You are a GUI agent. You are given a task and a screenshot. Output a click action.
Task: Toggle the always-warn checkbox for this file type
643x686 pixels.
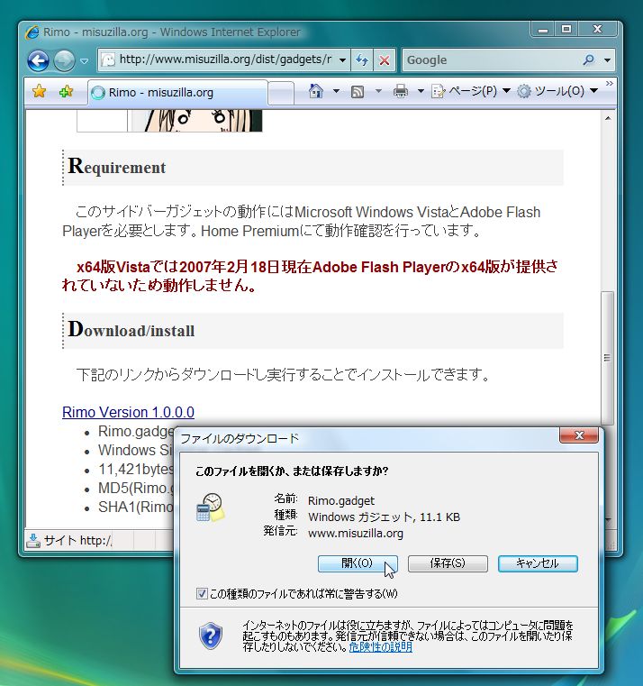(202, 594)
